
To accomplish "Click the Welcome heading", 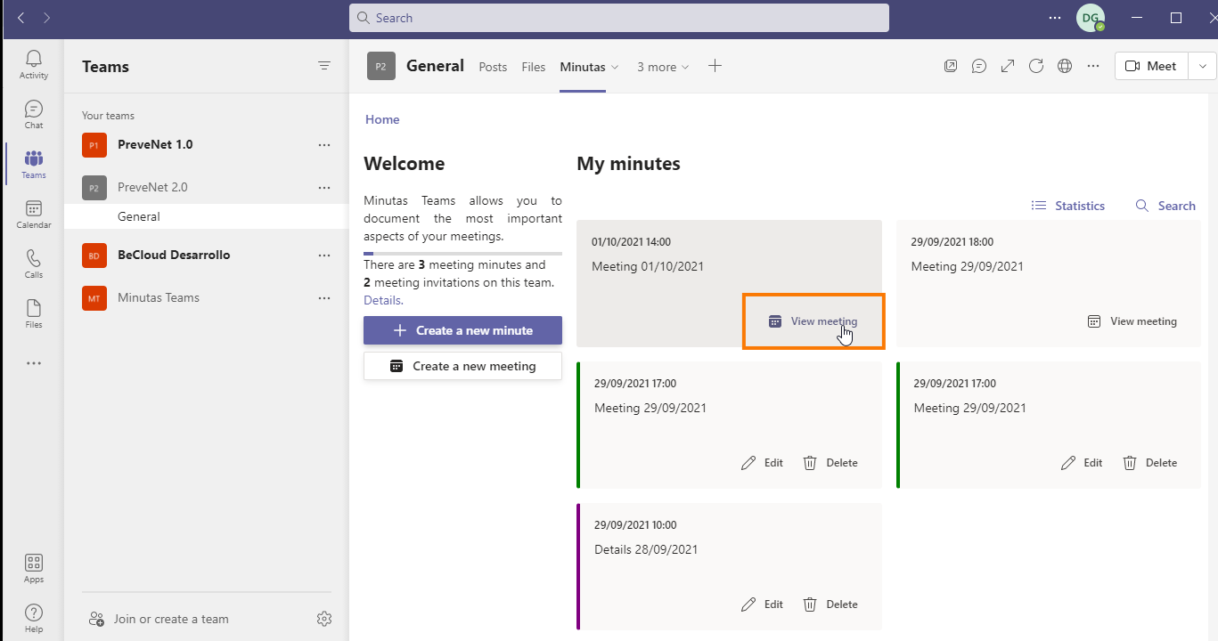I will coord(404,164).
